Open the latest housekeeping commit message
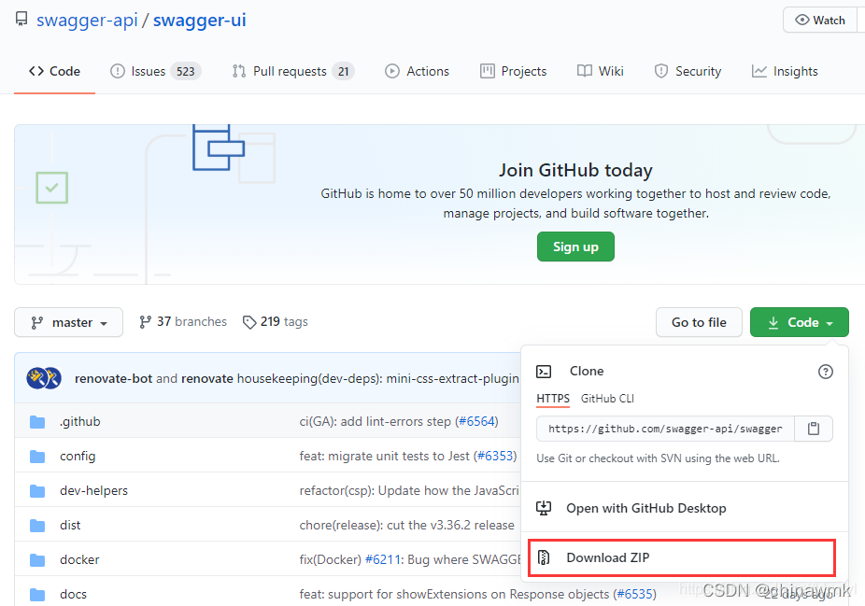Viewport: 865px width, 606px height. click(378, 378)
